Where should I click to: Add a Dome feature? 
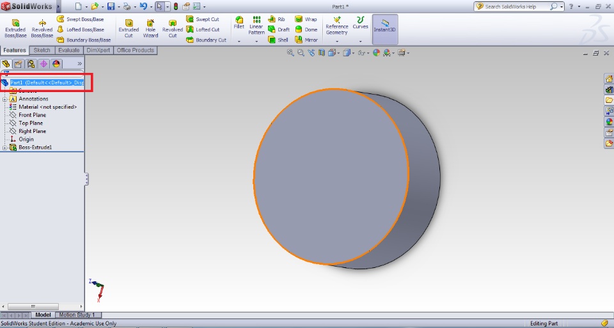(306, 29)
